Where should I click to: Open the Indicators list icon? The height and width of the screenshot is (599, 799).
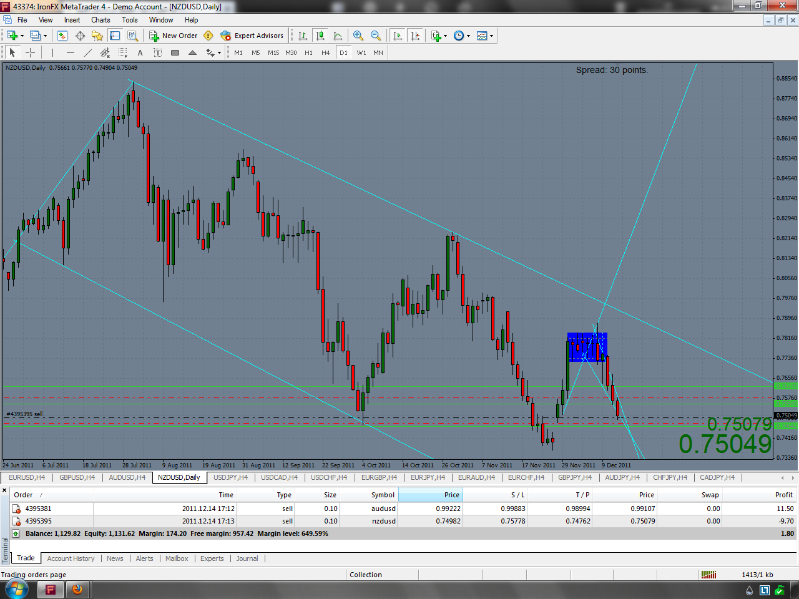[x=436, y=36]
